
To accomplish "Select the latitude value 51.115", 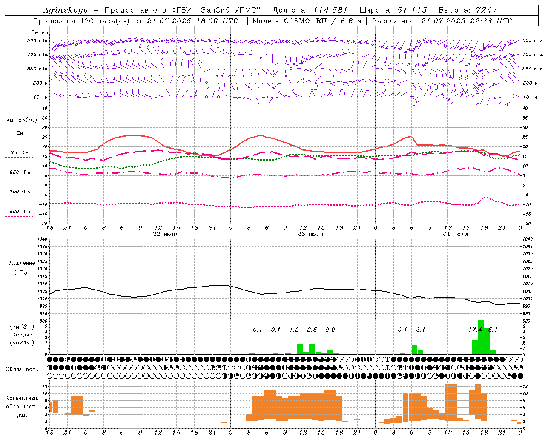I will pos(412,10).
